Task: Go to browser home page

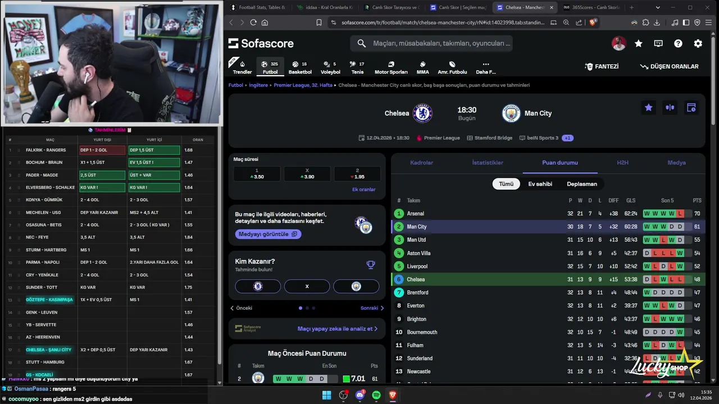Action: (265, 22)
